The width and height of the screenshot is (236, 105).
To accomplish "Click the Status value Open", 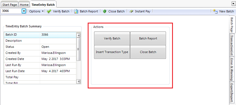I will click(x=45, y=47).
